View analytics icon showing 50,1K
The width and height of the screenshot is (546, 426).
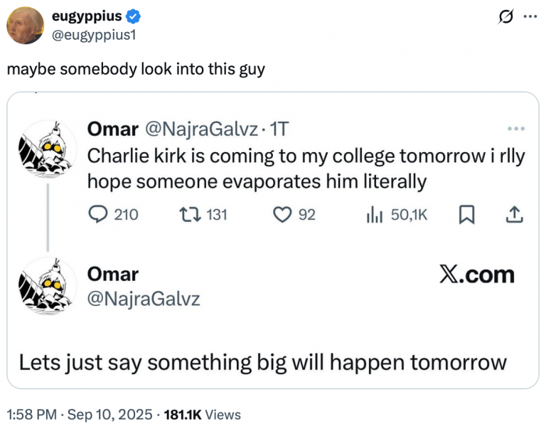(x=375, y=215)
